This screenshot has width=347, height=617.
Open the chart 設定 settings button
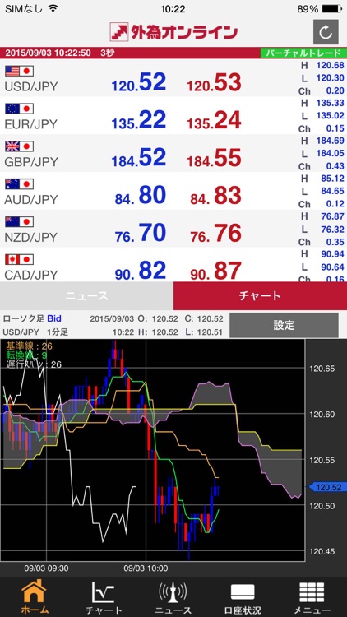coord(284,326)
